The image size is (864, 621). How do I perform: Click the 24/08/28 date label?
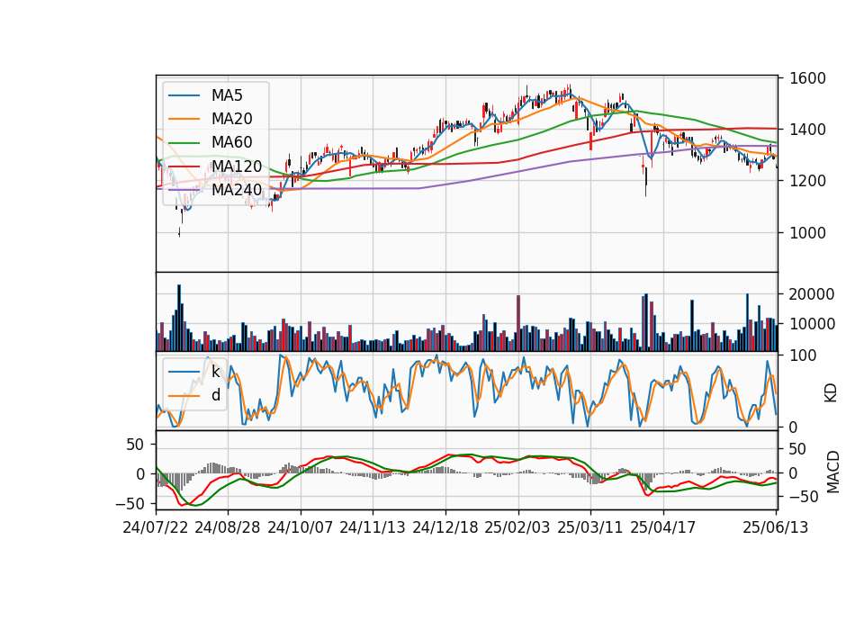pos(228,527)
